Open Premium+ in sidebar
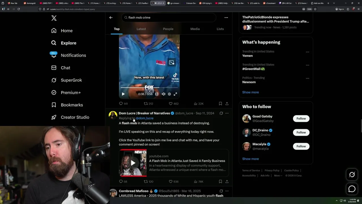Viewport: 362px width, 204px height. pos(66,93)
